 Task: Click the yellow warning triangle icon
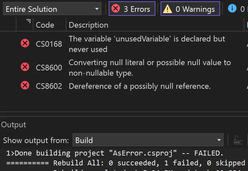click(x=167, y=9)
